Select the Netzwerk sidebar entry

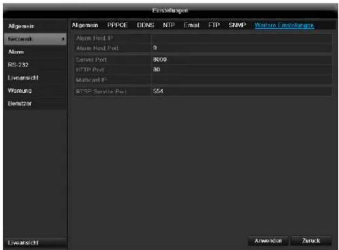(x=35, y=39)
